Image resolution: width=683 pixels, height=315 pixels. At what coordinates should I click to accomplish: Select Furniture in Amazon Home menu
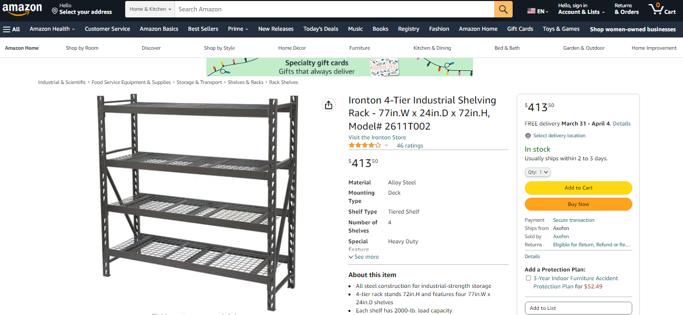[x=360, y=48]
